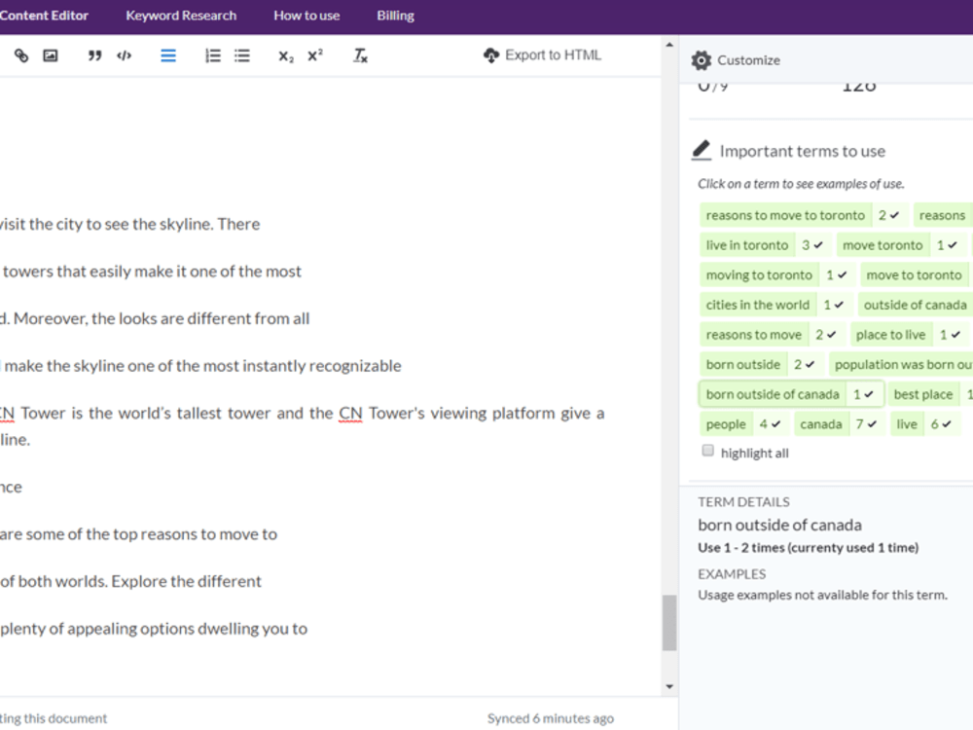Open the Customize settings
The image size is (973, 730).
tap(736, 60)
